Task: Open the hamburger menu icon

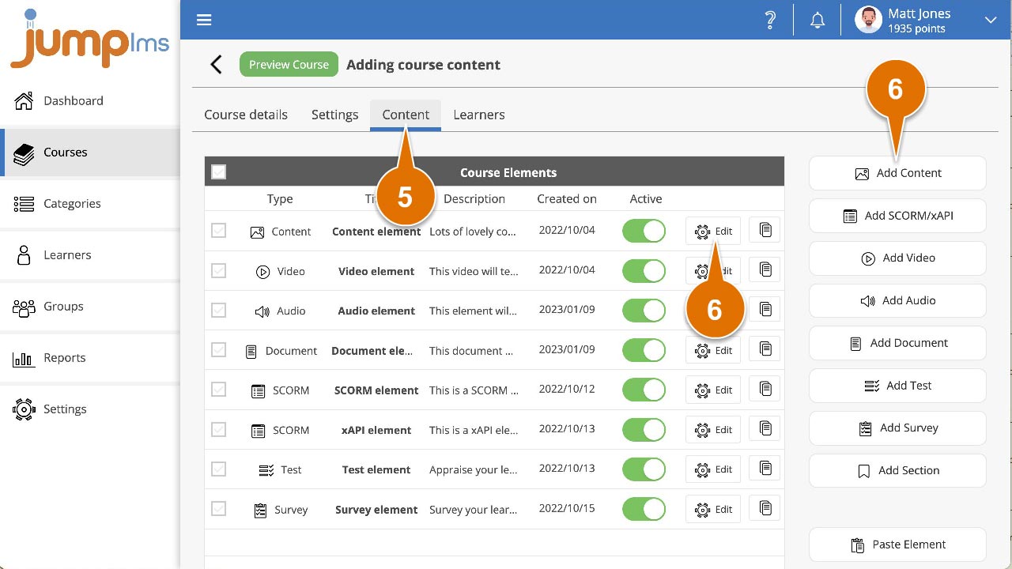Action: point(204,20)
